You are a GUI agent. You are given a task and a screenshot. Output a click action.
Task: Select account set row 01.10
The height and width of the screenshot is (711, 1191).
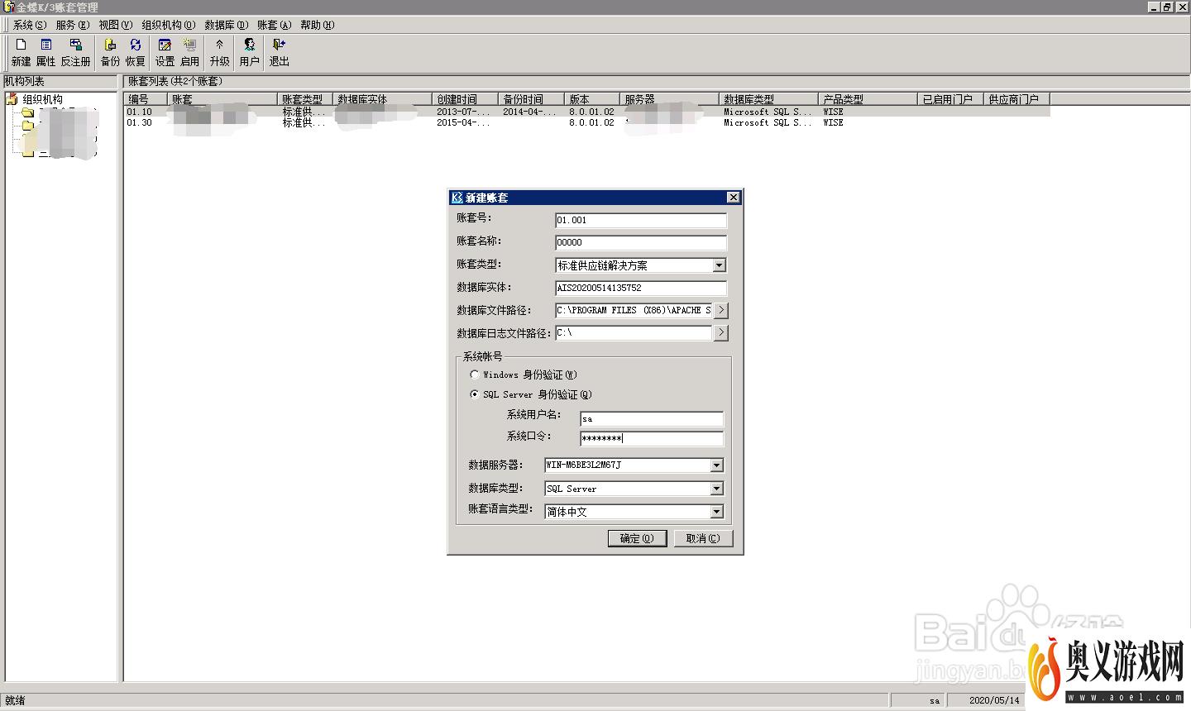click(587, 112)
